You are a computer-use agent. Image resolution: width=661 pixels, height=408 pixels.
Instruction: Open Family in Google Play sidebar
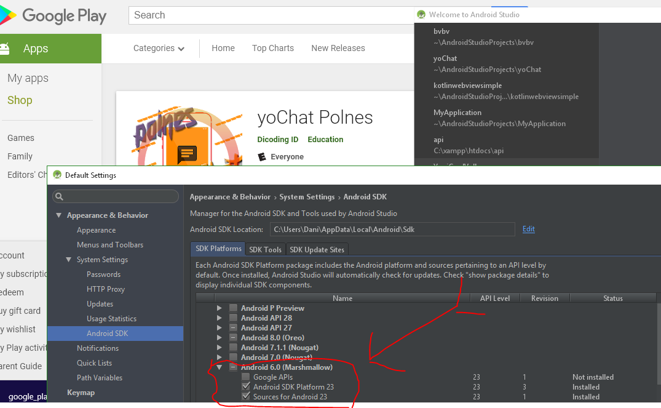[x=20, y=156]
